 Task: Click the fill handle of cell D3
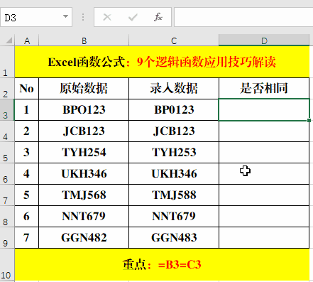click(x=309, y=121)
